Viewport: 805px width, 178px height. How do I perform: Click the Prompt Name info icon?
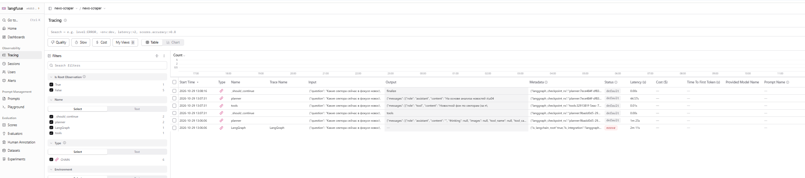point(788,82)
